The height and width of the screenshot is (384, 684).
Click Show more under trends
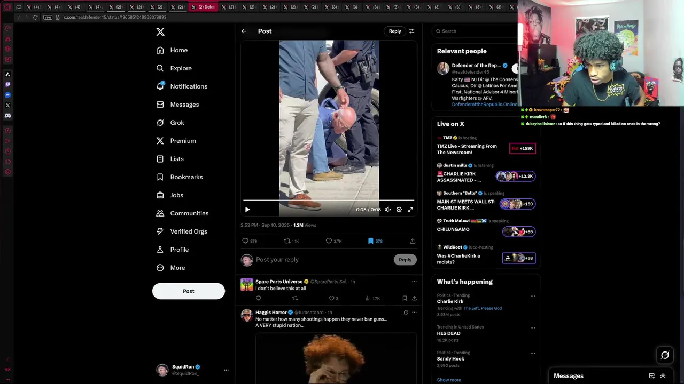click(x=449, y=380)
